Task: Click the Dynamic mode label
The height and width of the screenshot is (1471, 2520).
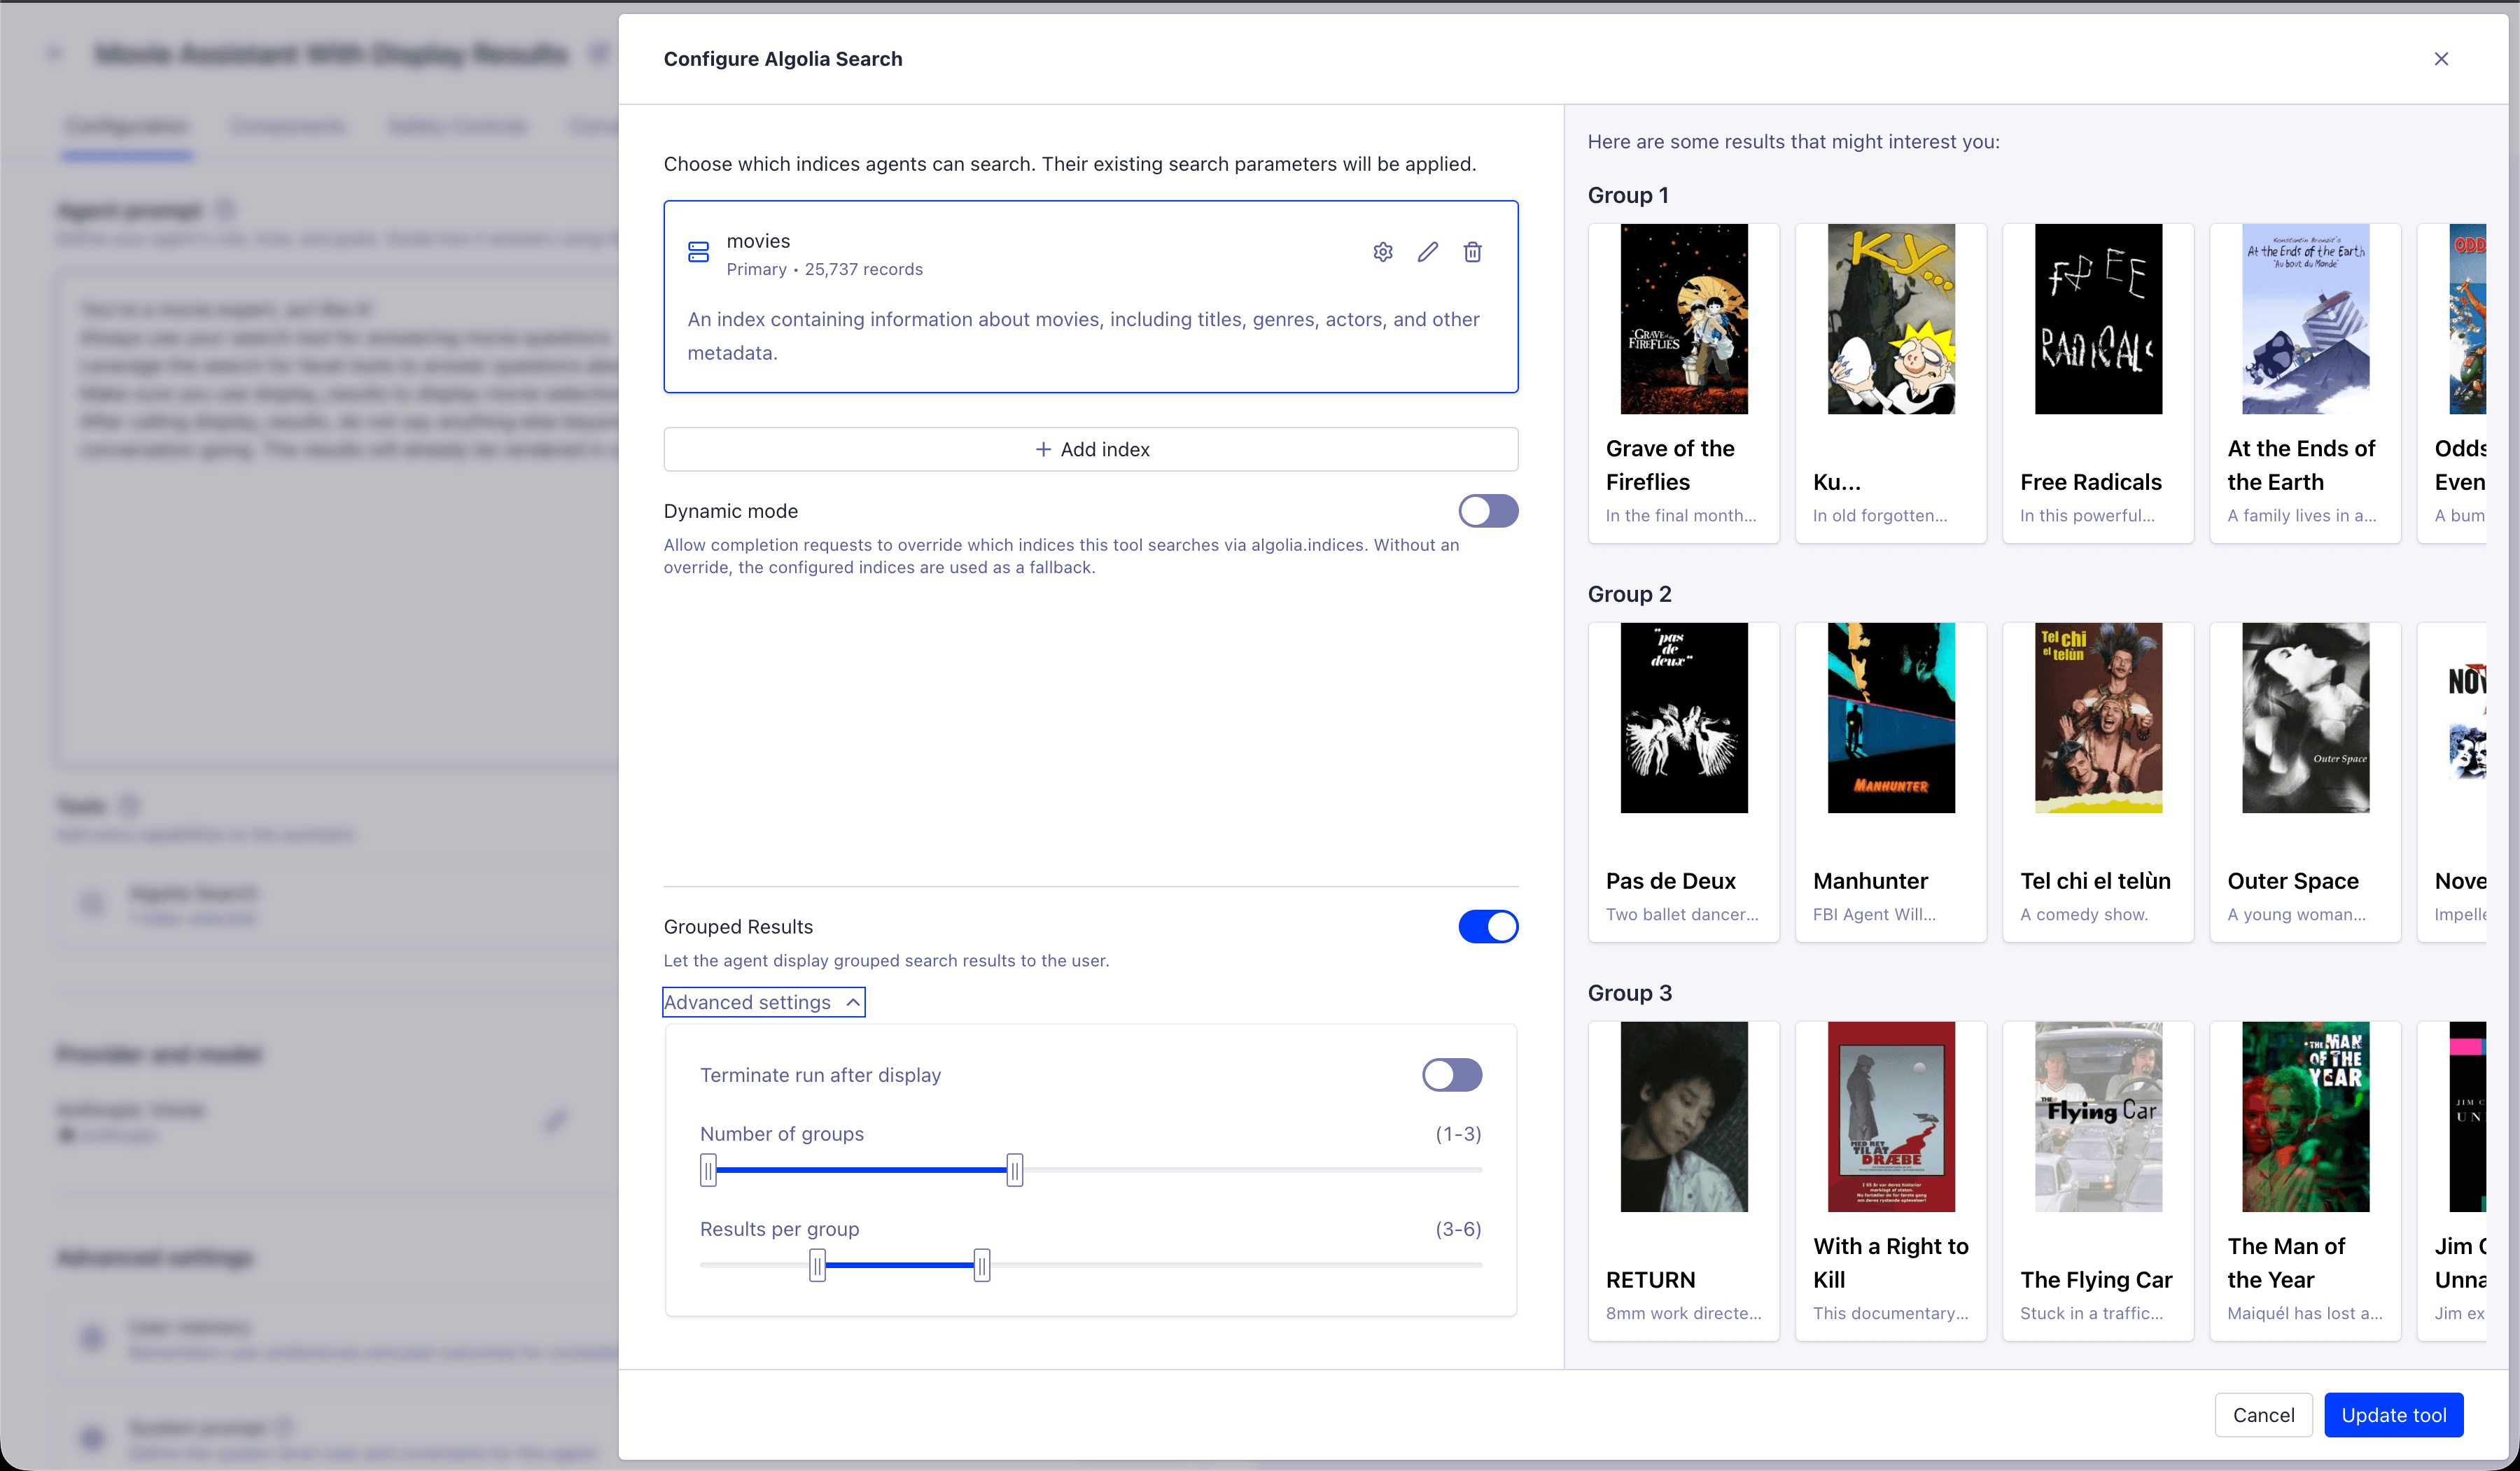Action: (x=731, y=511)
